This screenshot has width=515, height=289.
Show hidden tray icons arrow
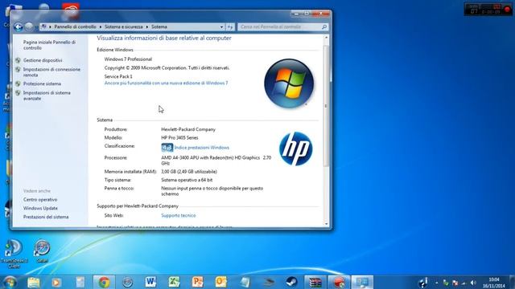[436, 283]
